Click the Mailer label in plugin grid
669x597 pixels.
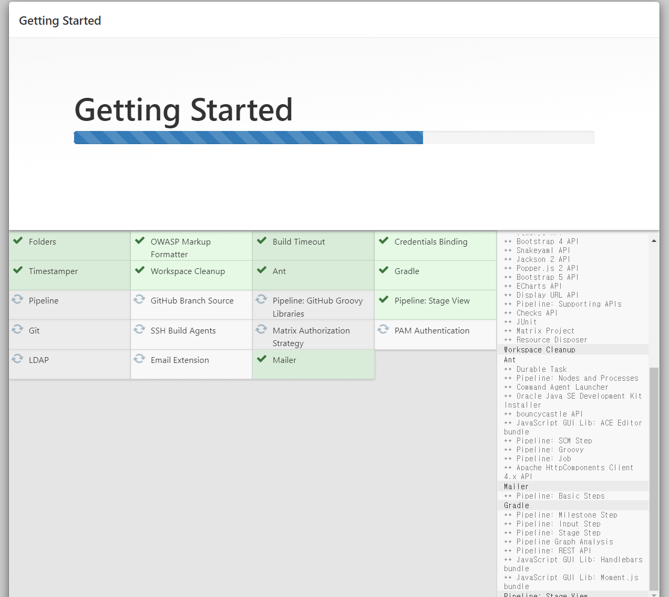[x=284, y=360]
